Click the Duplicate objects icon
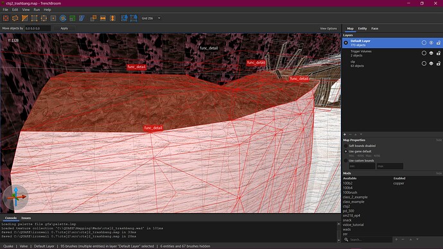Viewport: 443px width, 249px height. 94,19
